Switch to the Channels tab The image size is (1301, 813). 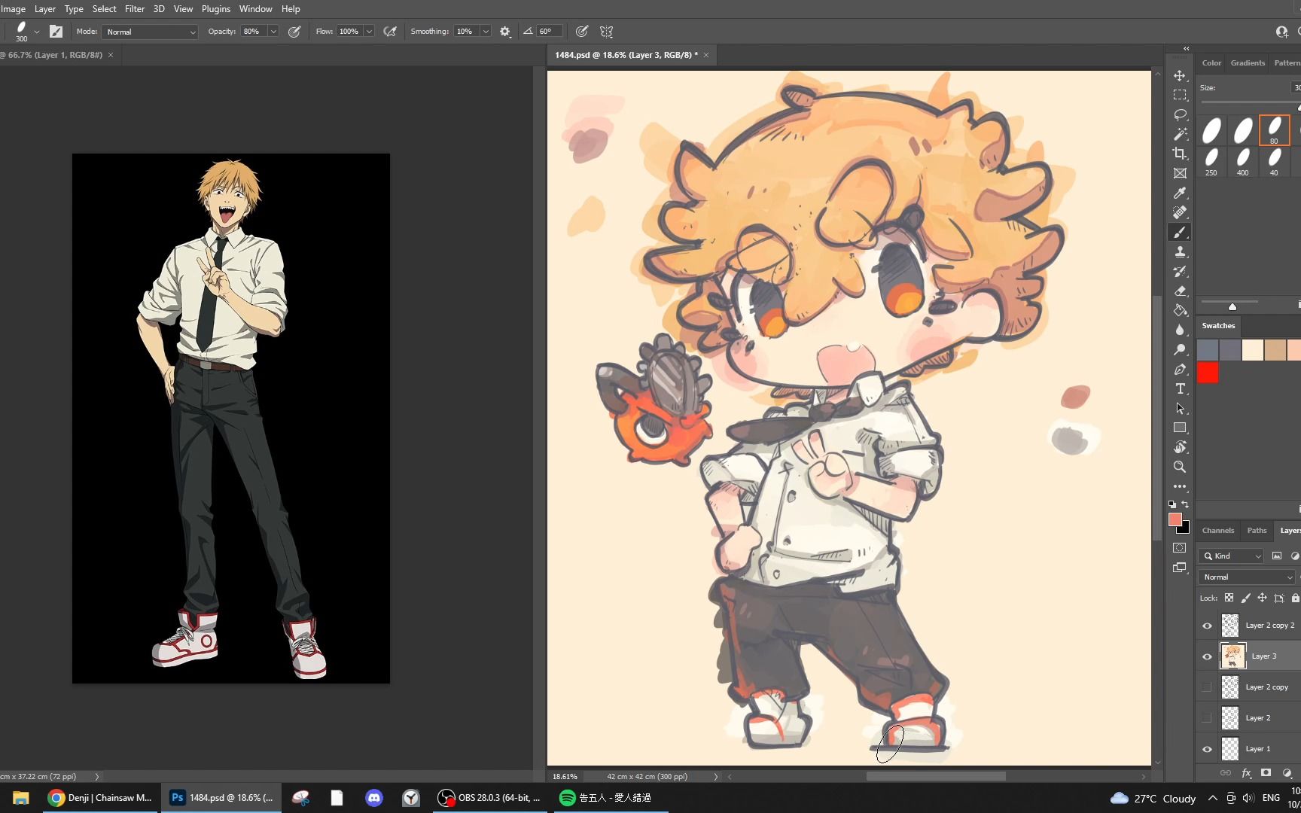pyautogui.click(x=1217, y=530)
